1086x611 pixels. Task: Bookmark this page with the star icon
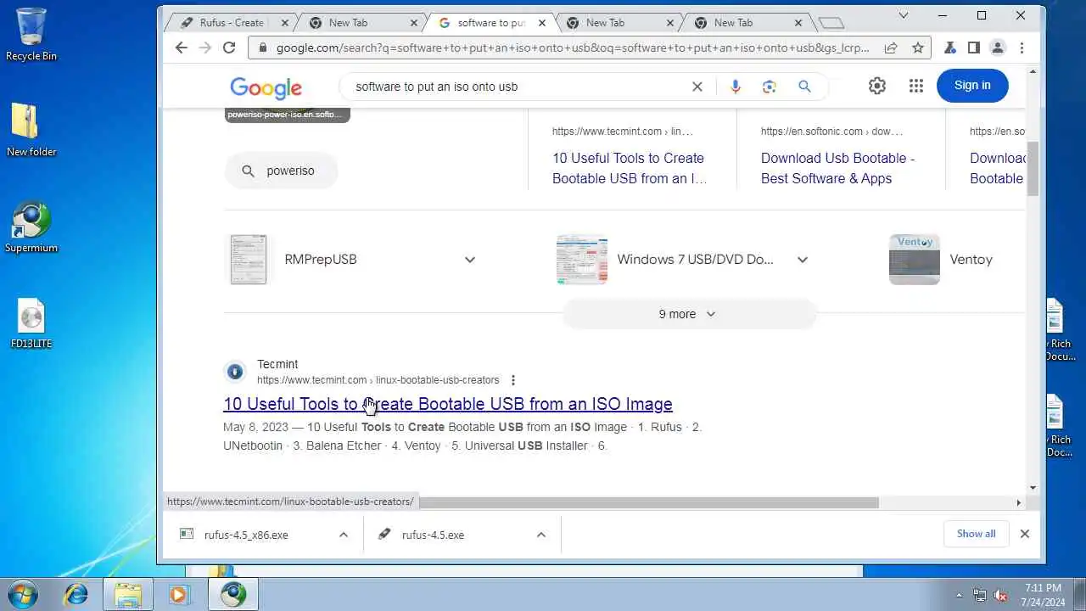[917, 48]
